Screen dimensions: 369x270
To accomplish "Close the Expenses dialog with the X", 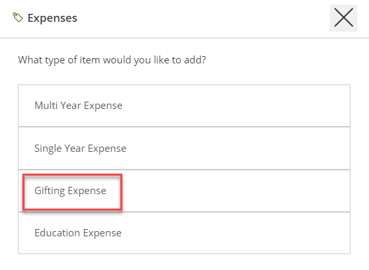I will coord(343,18).
